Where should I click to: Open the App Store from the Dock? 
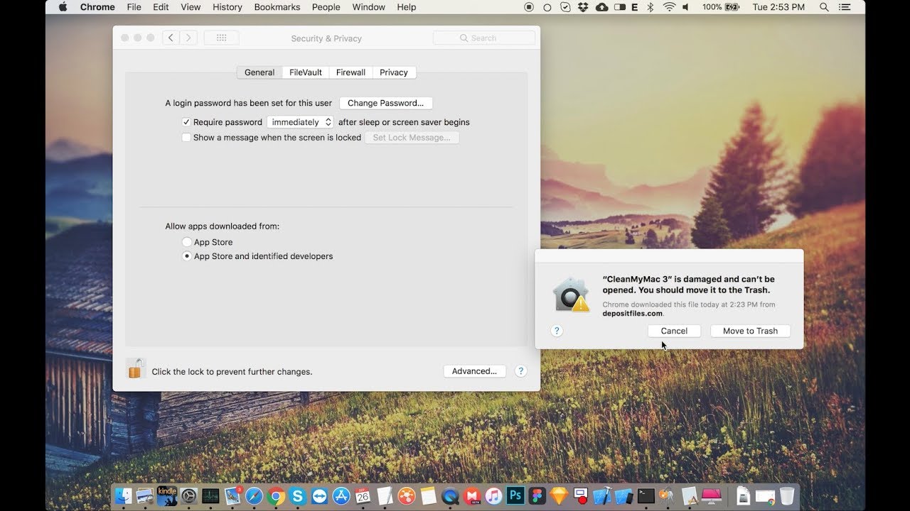coord(341,496)
